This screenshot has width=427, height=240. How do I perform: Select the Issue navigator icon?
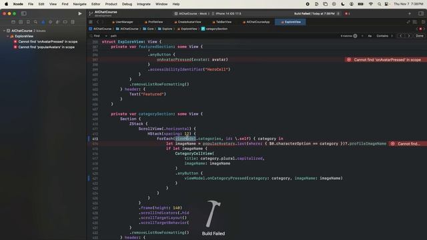pos(43,22)
